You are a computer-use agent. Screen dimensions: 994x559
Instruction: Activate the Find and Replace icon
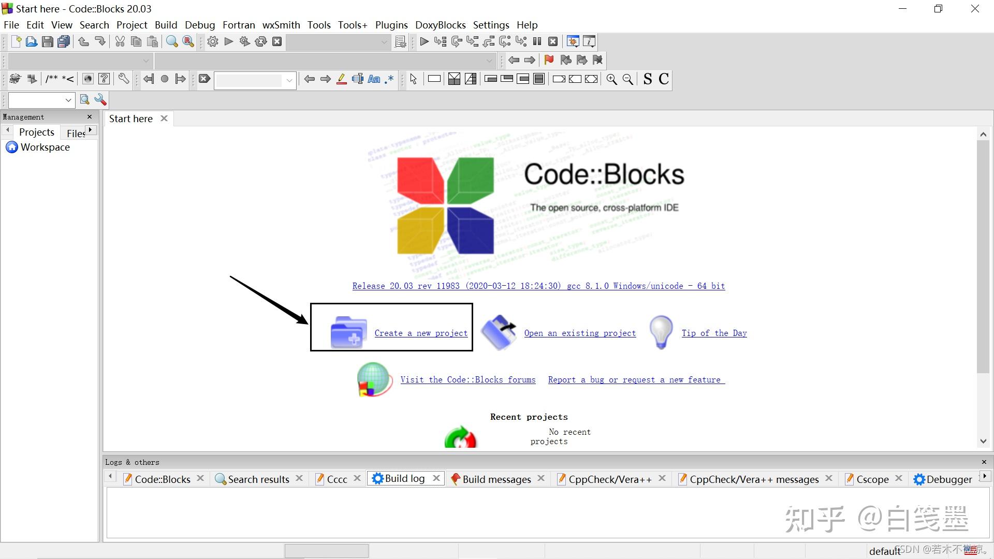click(187, 41)
